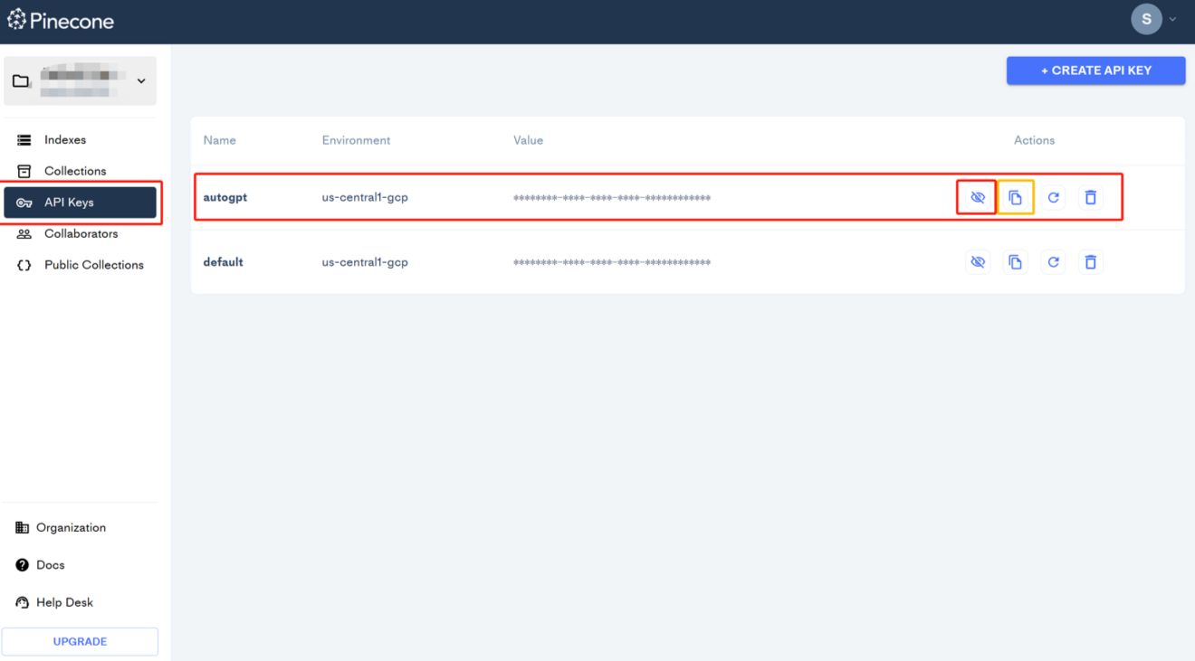Click the Value column header
This screenshot has height=661, width=1195.
pos(529,140)
